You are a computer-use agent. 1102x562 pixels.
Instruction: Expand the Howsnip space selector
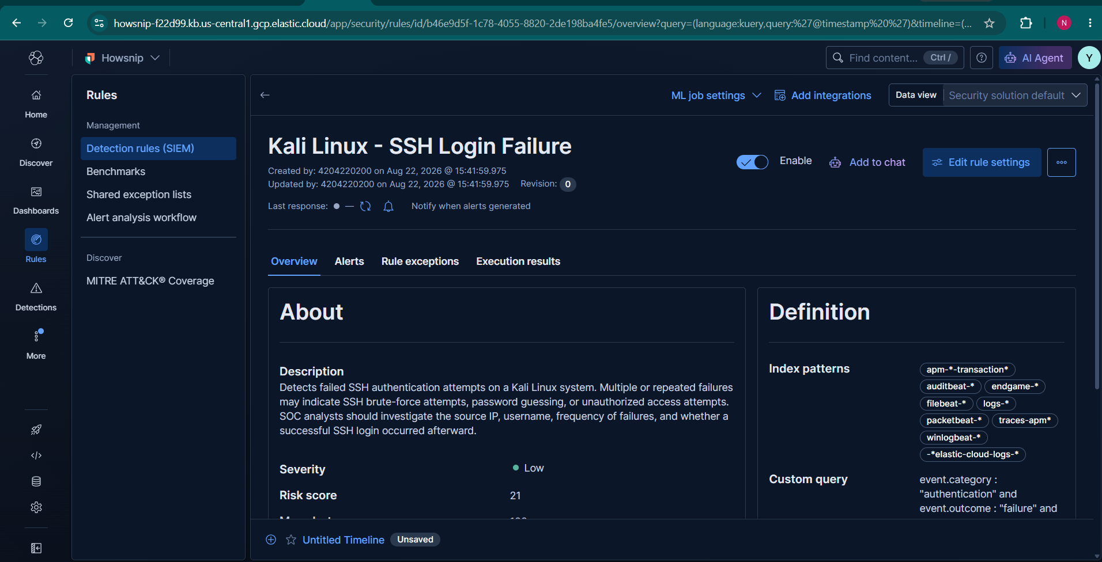122,58
